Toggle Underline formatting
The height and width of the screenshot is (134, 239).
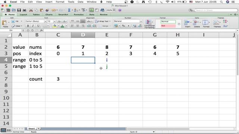pyautogui.click(x=38, y=26)
